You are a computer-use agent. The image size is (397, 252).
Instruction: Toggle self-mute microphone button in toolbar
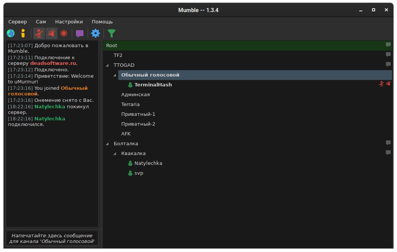point(39,33)
